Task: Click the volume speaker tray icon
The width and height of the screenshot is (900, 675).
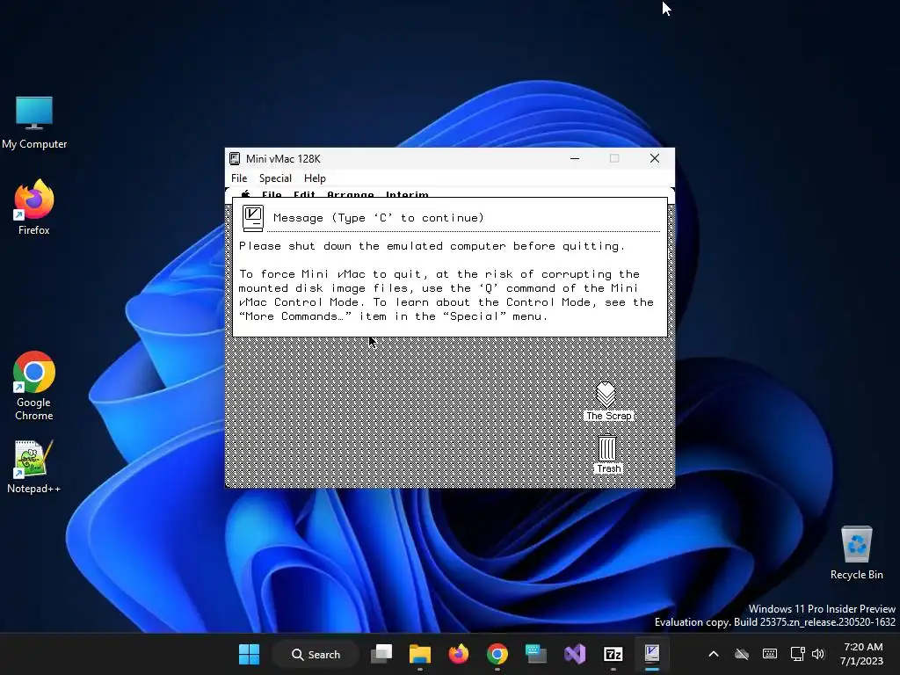Action: click(x=818, y=654)
